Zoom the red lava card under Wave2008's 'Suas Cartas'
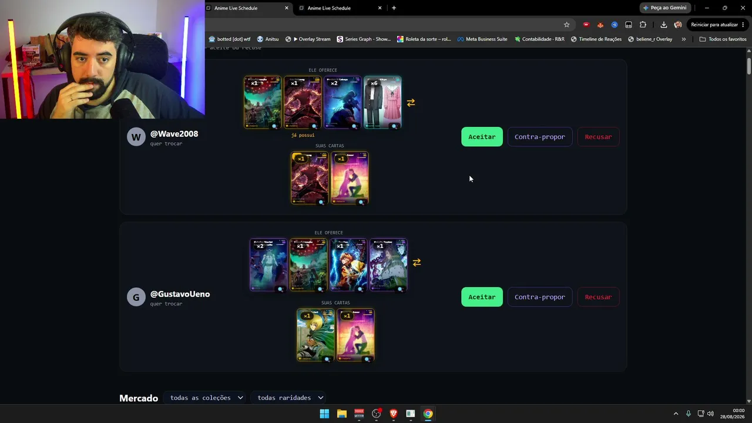Viewport: 752px width, 423px height. pos(321,202)
